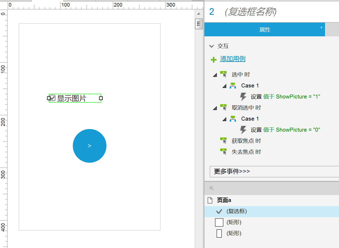The width and height of the screenshot is (339, 248).
Task: Open the 添加用例 link
Action: [x=233, y=59]
